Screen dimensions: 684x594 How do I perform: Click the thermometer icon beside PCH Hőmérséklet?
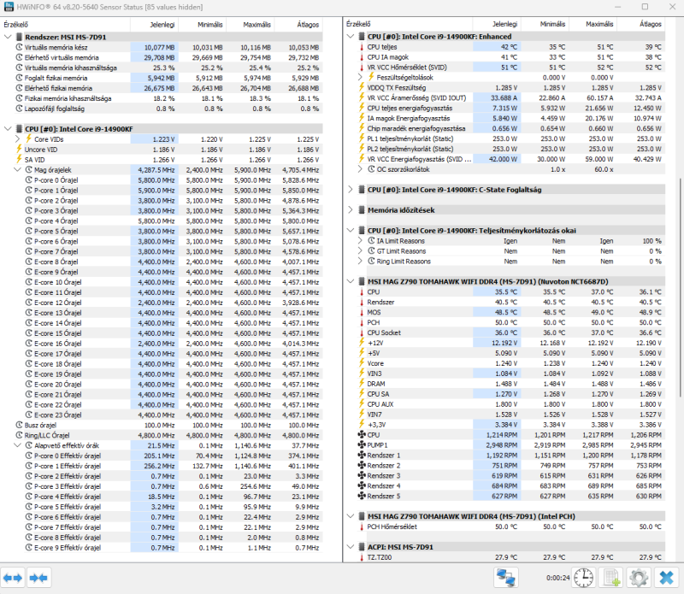pyautogui.click(x=362, y=526)
